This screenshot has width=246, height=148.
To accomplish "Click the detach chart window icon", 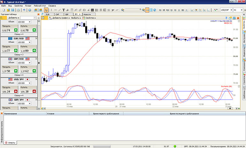I will point(230,18).
